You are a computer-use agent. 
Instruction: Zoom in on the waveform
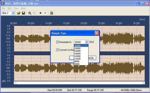click(x=30, y=13)
